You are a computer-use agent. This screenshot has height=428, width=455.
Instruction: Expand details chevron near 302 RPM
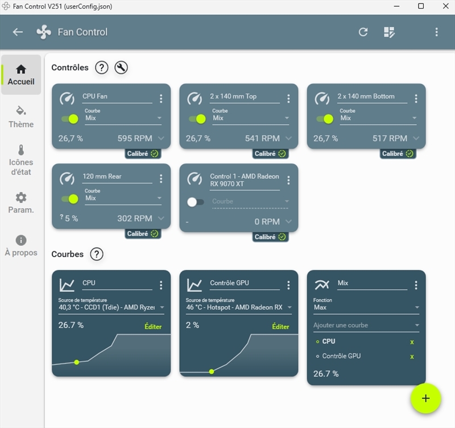point(161,218)
